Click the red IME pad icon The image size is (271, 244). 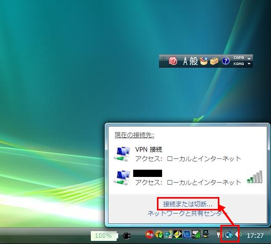(x=173, y=61)
